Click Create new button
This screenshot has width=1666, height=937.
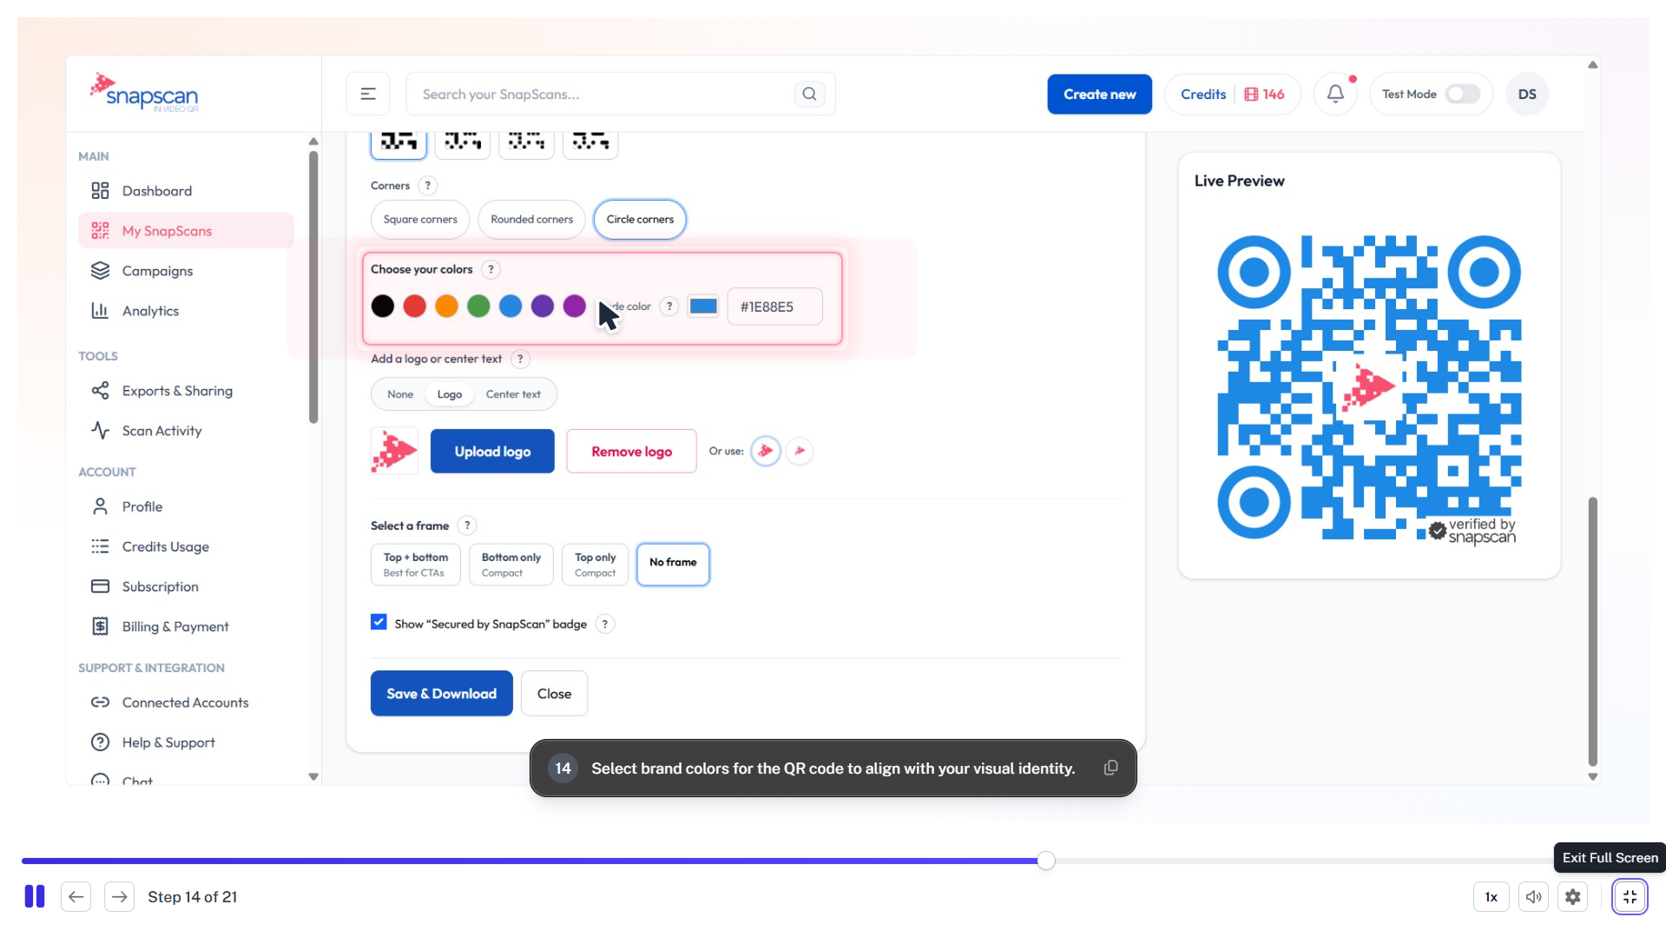1099,94
